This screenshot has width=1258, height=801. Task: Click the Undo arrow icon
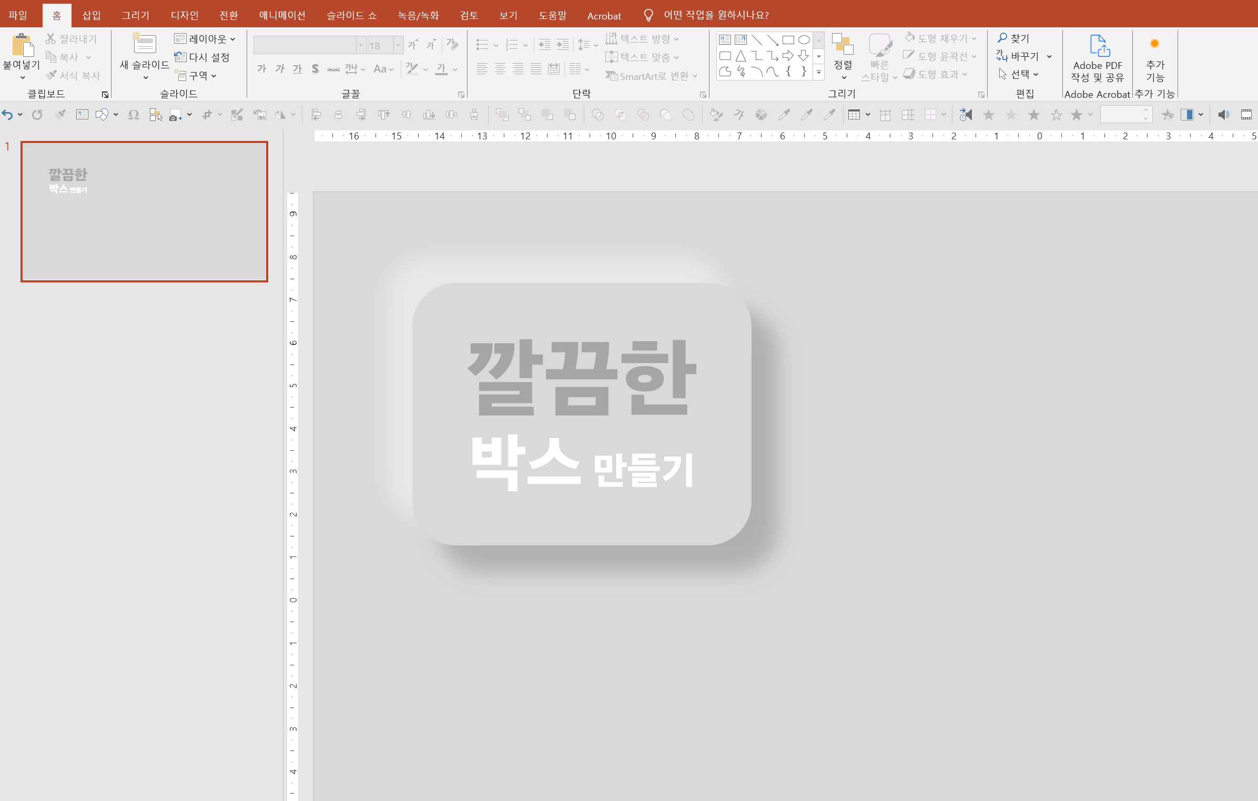[x=7, y=115]
